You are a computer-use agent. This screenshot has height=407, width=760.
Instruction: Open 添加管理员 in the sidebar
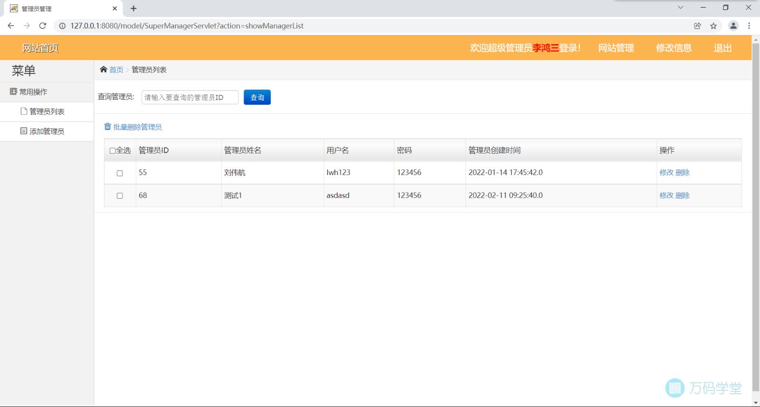47,131
